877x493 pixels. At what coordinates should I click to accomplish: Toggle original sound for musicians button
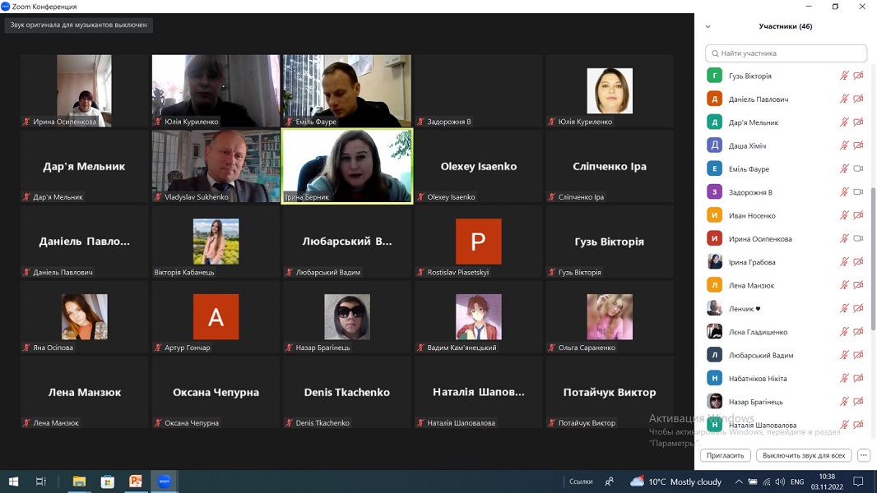pos(79,25)
